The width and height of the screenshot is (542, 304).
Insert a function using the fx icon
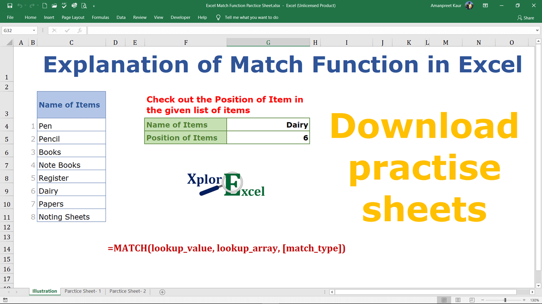pos(80,30)
